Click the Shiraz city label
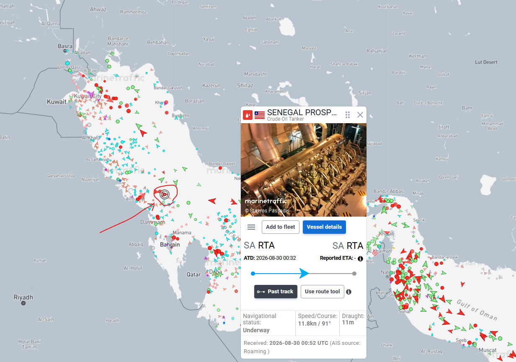 pyautogui.click(x=245, y=85)
